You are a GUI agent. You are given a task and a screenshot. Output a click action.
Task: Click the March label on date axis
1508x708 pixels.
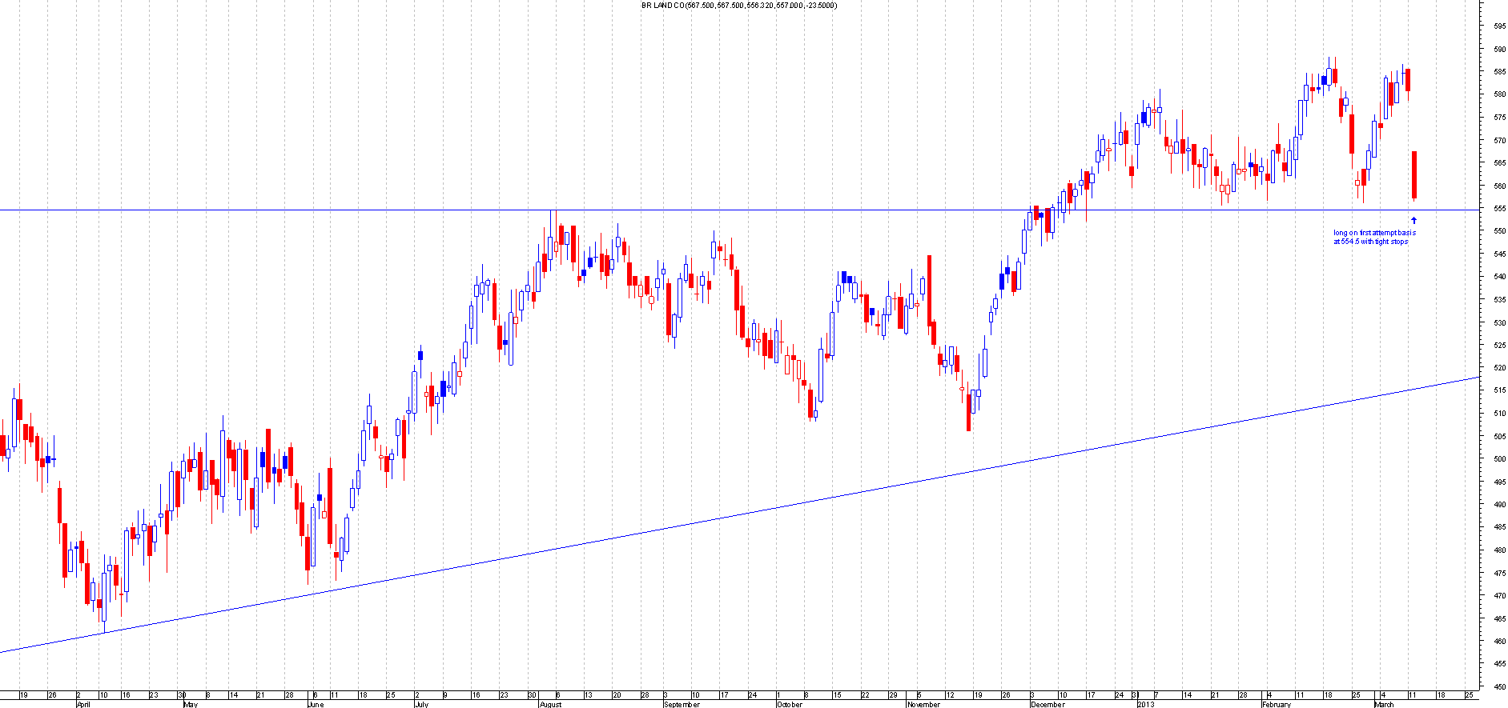pyautogui.click(x=1384, y=705)
